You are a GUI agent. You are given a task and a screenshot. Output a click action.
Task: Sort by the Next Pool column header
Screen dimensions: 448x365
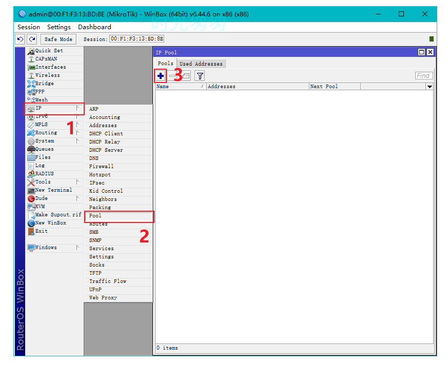click(335, 87)
